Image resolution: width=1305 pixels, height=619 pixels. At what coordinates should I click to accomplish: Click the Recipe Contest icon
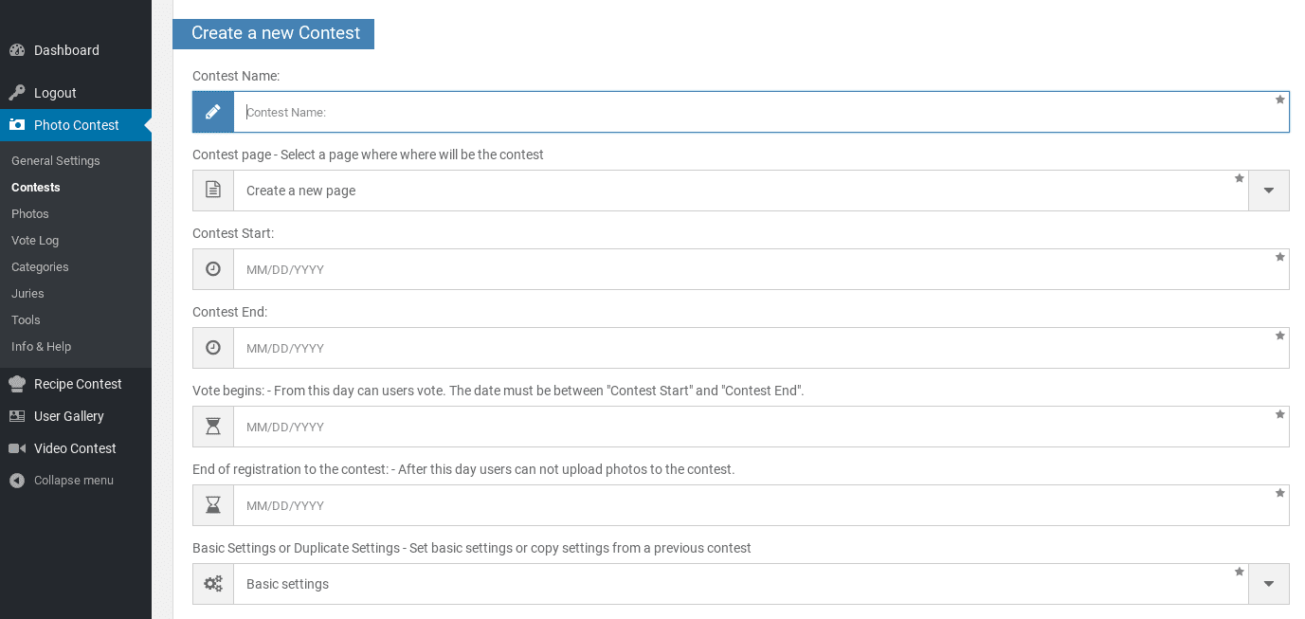[x=16, y=383]
